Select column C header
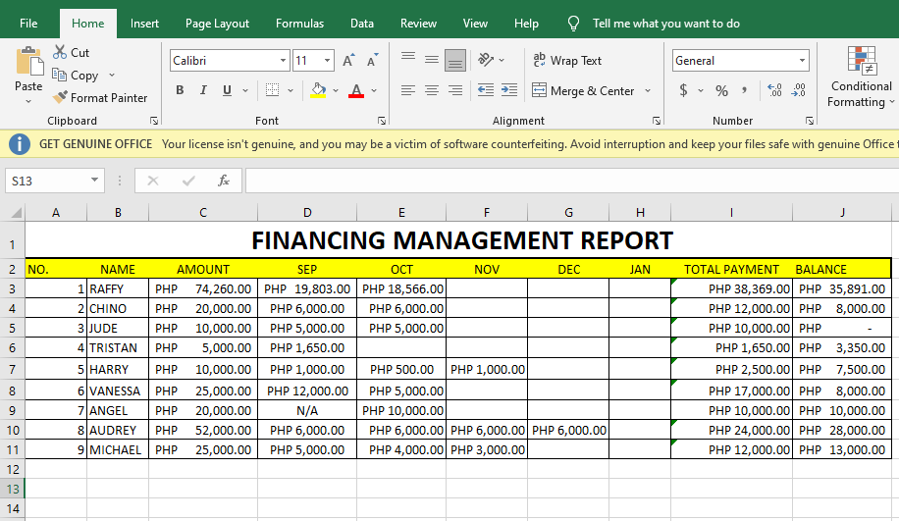Image resolution: width=899 pixels, height=521 pixels. coord(203,213)
